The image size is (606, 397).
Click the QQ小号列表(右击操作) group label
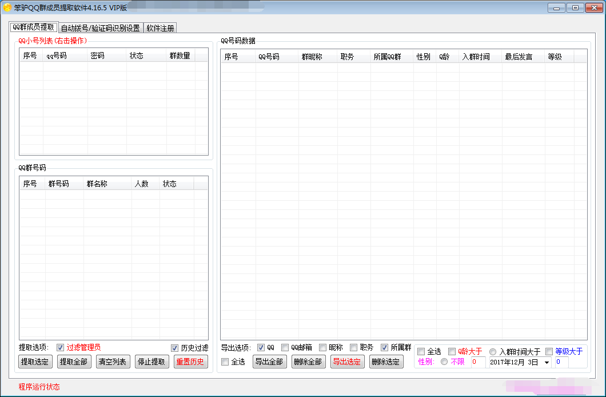(x=53, y=41)
